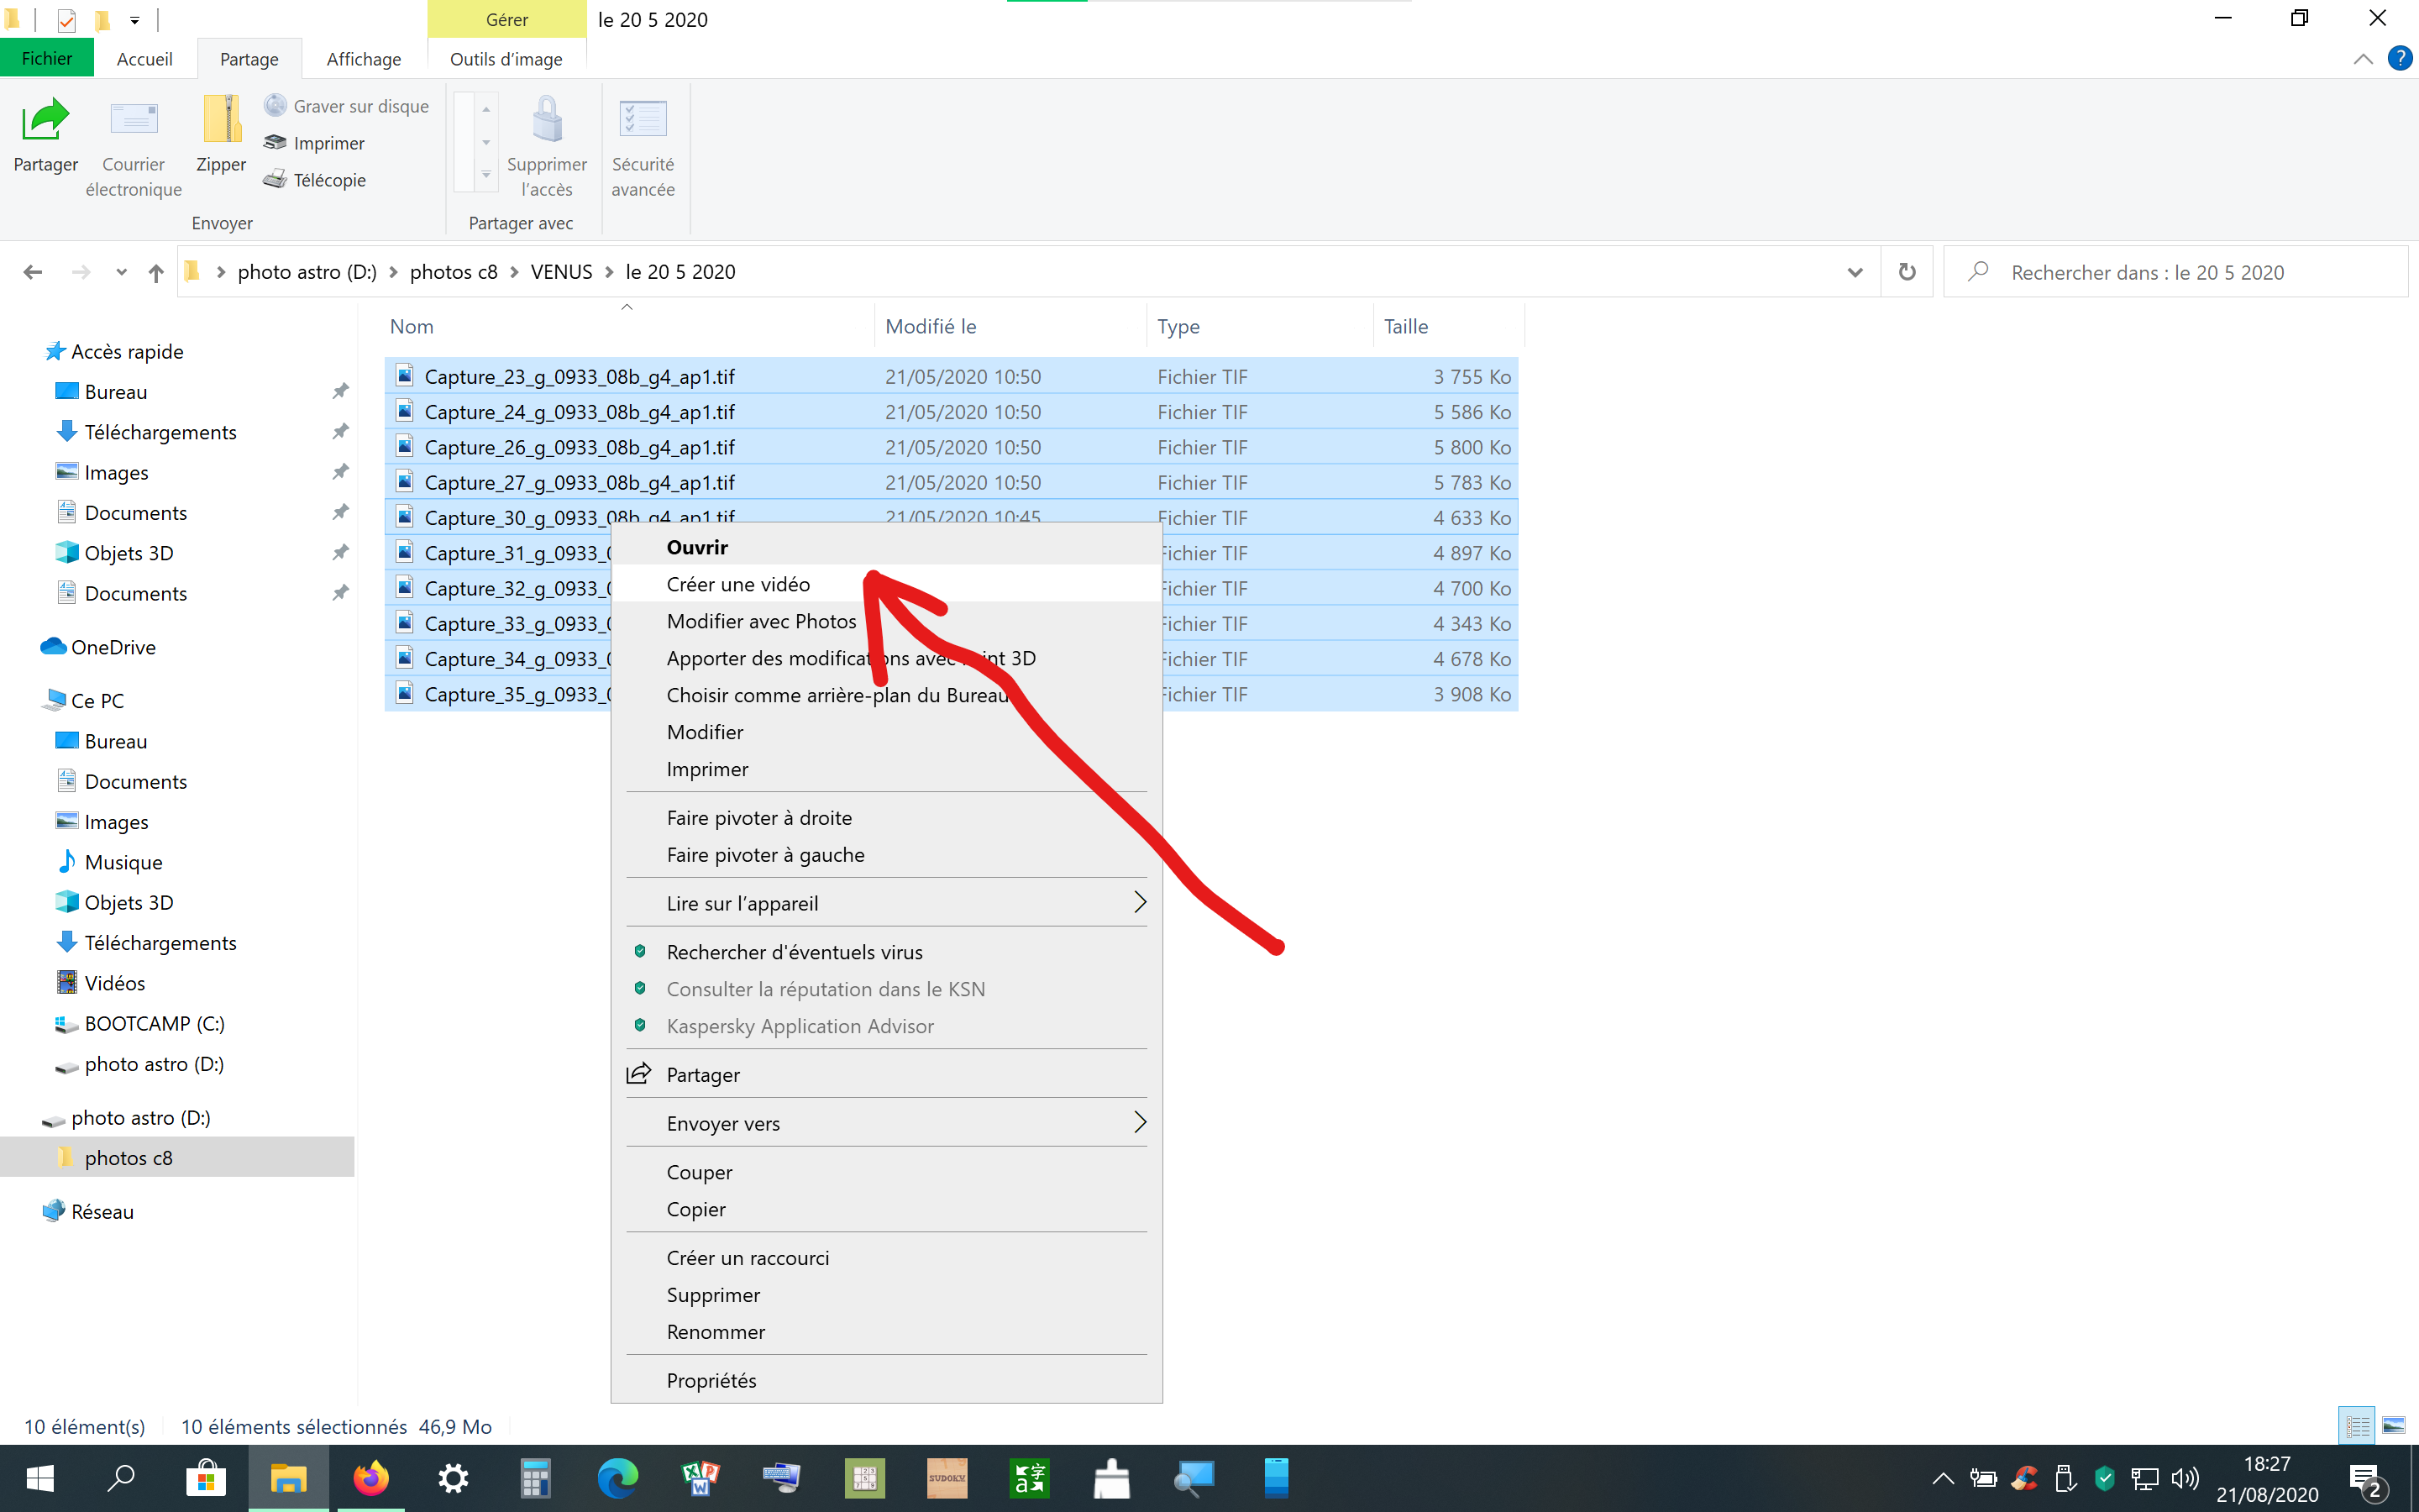Click VENUS in the breadcrumb path
Viewport: 2419px width, 1512px height.
(x=561, y=272)
